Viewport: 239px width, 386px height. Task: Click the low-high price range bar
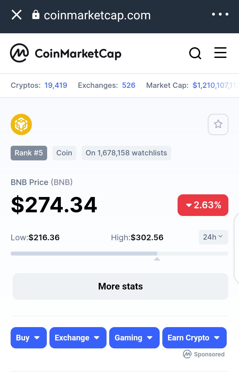pos(119,254)
